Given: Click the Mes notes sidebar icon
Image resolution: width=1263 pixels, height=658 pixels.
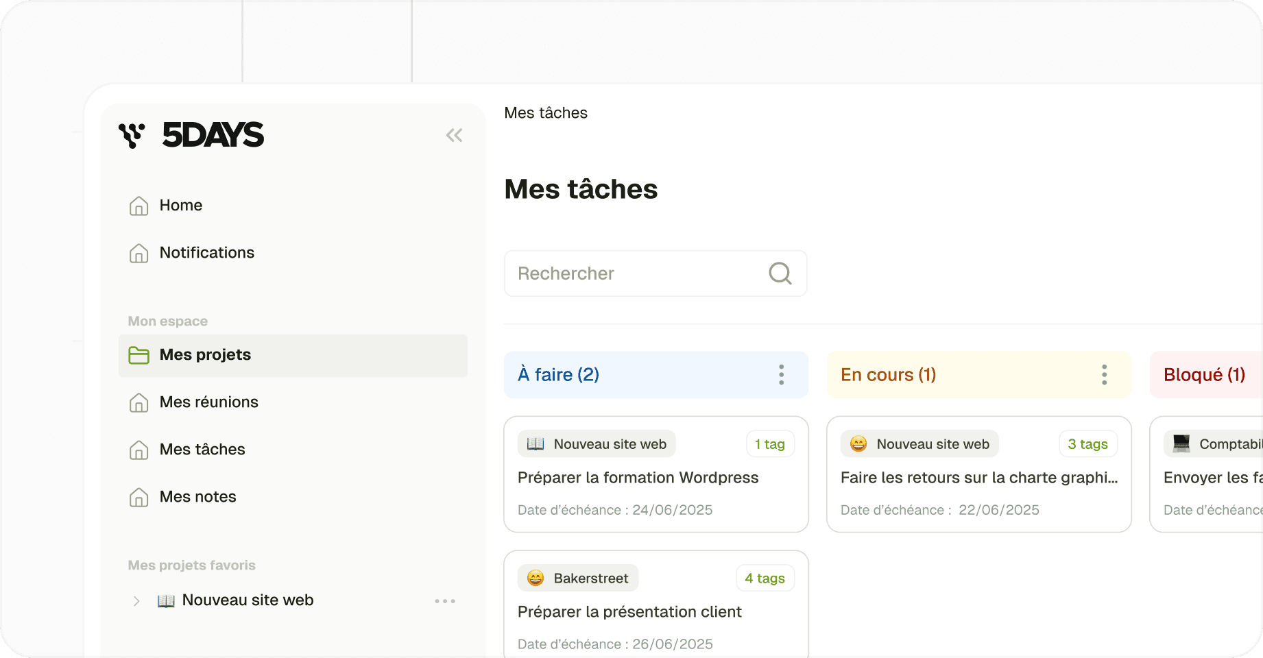Looking at the screenshot, I should (139, 497).
